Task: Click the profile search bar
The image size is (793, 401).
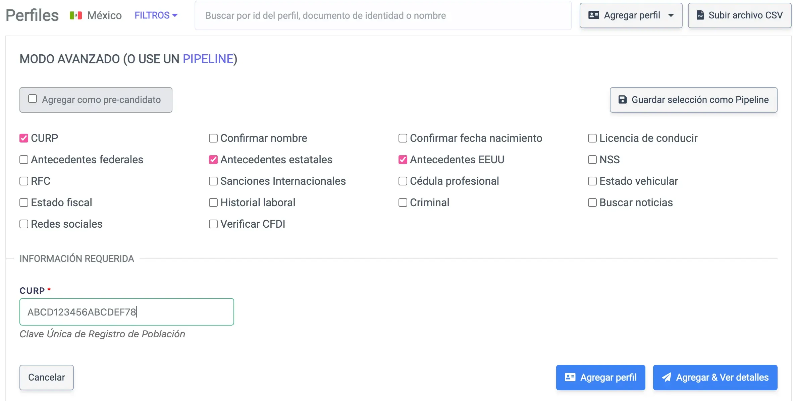Action: click(x=382, y=15)
